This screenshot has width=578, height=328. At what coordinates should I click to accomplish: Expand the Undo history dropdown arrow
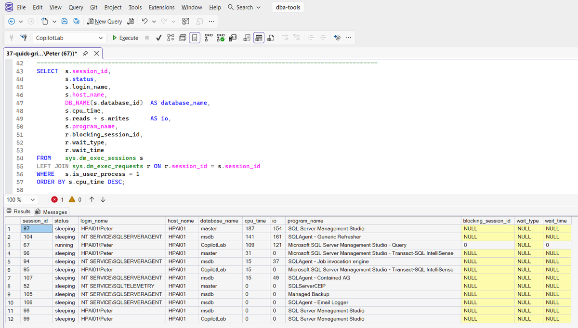(154, 21)
